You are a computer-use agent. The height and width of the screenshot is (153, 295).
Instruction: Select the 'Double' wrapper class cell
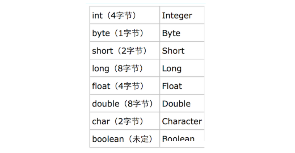point(176,104)
